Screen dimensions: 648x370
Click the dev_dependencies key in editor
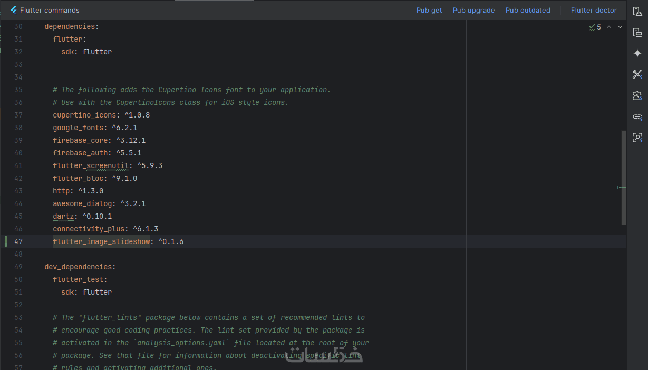(x=78, y=267)
